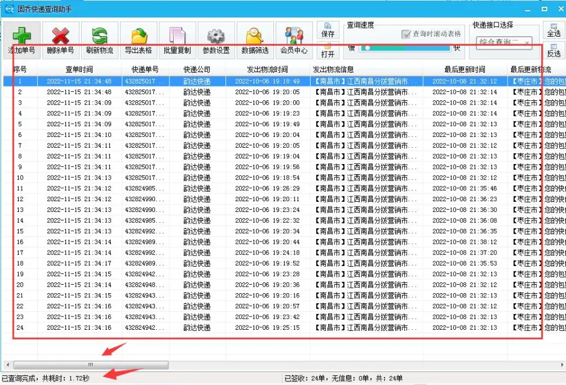Click status bar 已签收: 24单 summary

click(x=343, y=378)
